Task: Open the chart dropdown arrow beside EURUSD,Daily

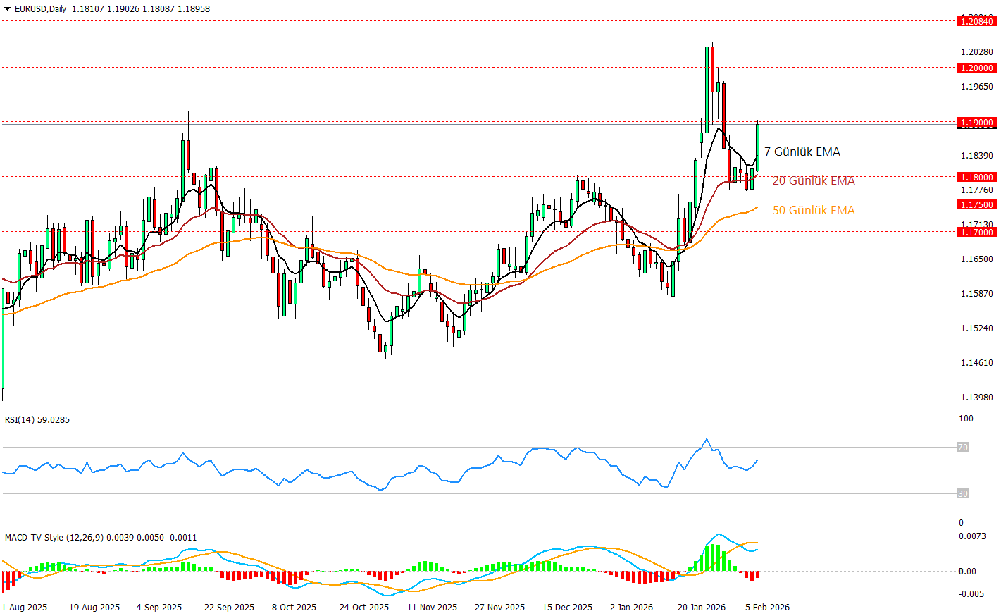Action: 8,9
